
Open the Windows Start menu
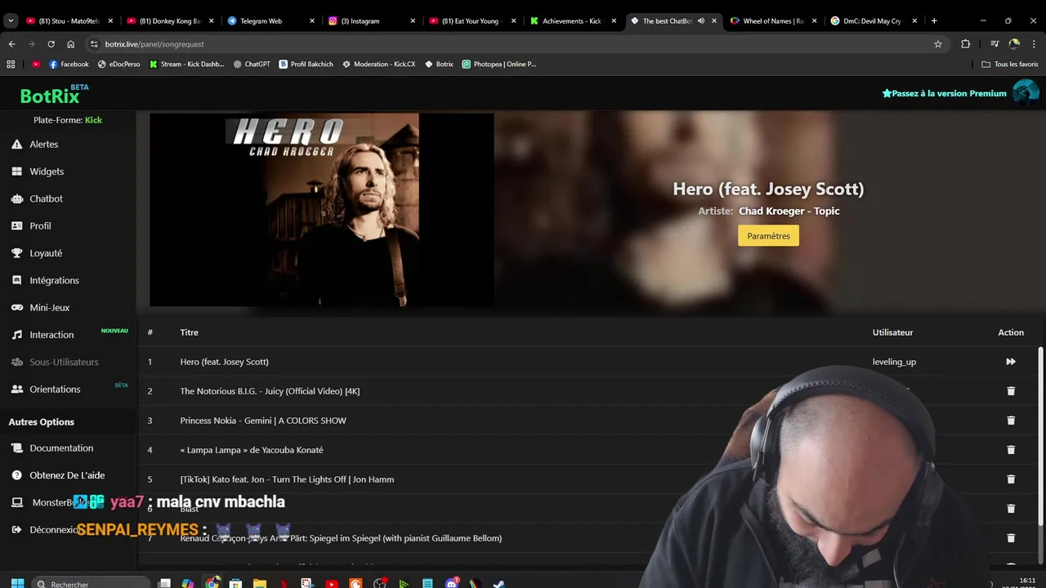click(x=17, y=583)
